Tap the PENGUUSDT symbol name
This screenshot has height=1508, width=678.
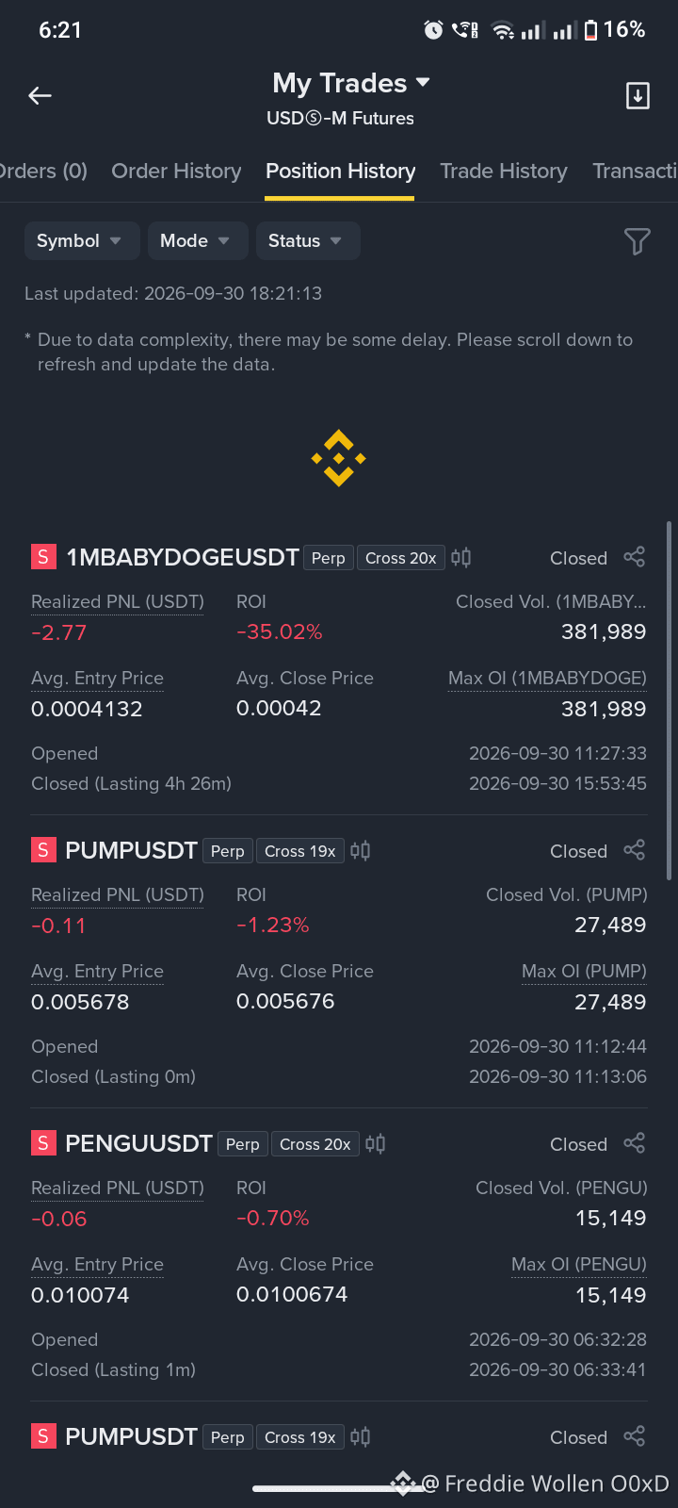point(138,1143)
